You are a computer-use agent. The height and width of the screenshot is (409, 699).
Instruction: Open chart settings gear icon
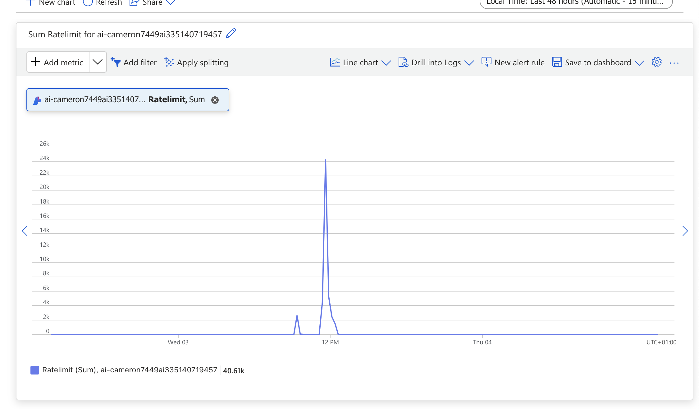(656, 62)
